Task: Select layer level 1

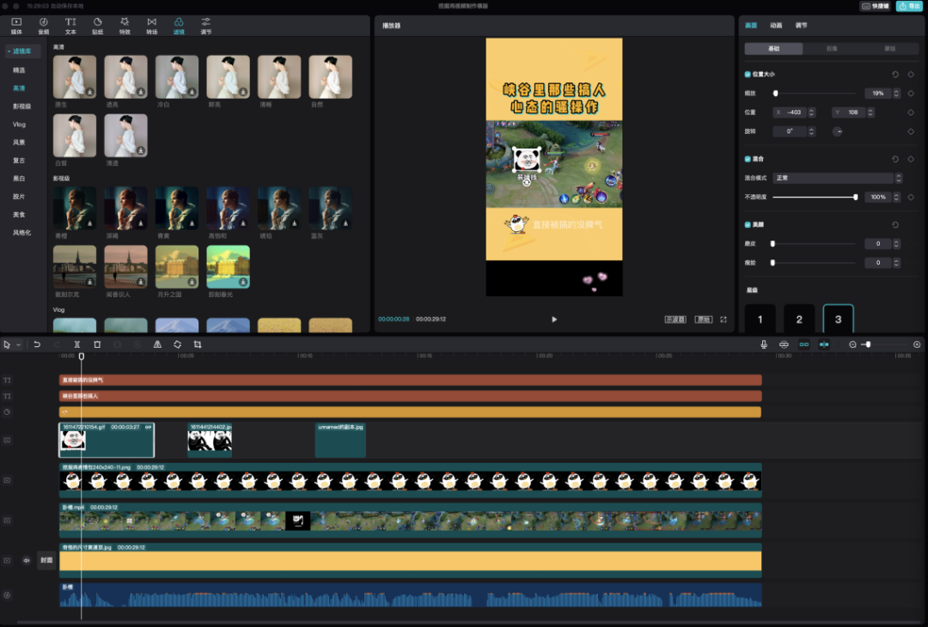Action: (760, 320)
